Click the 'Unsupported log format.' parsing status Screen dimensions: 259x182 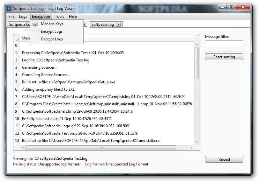(59, 164)
